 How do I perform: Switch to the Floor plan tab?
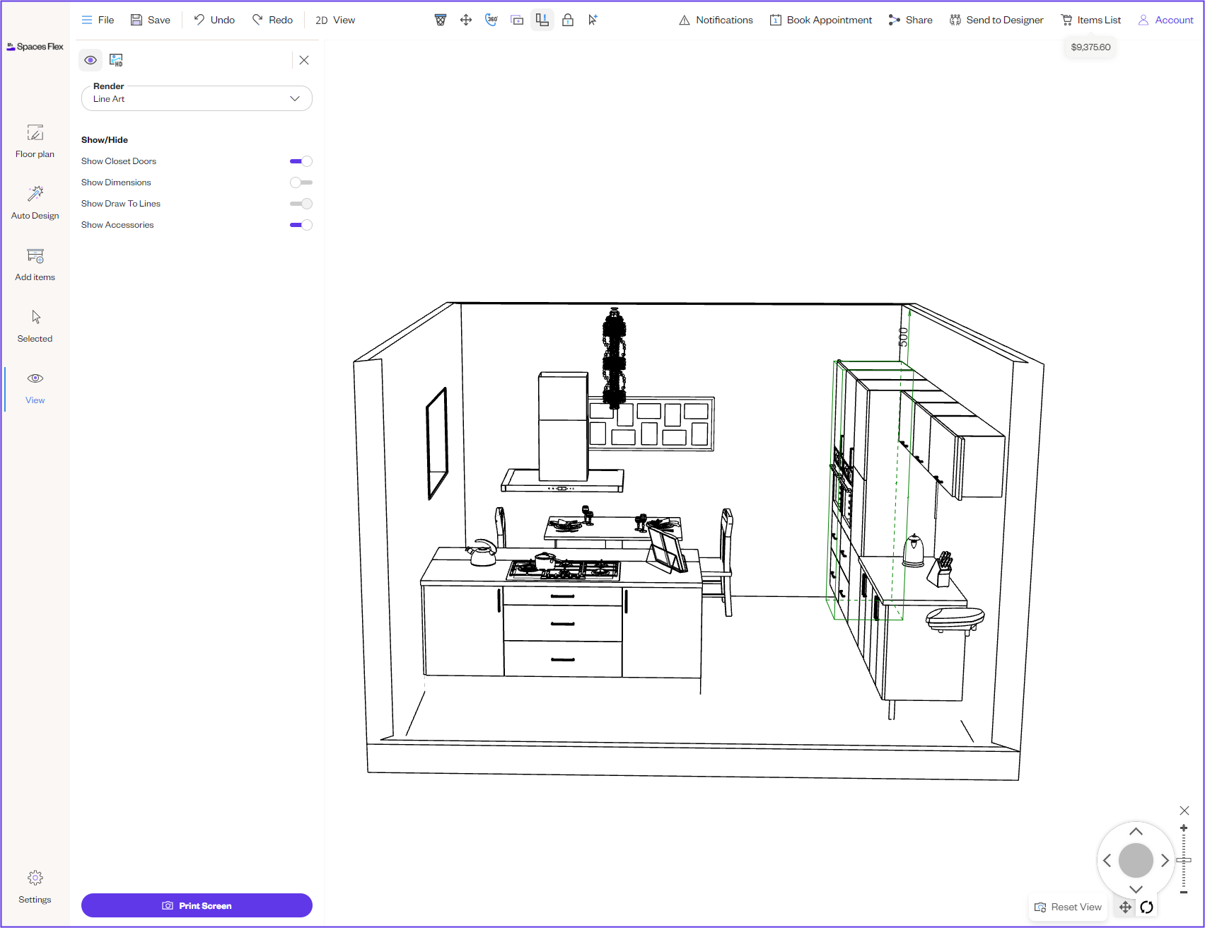click(35, 141)
